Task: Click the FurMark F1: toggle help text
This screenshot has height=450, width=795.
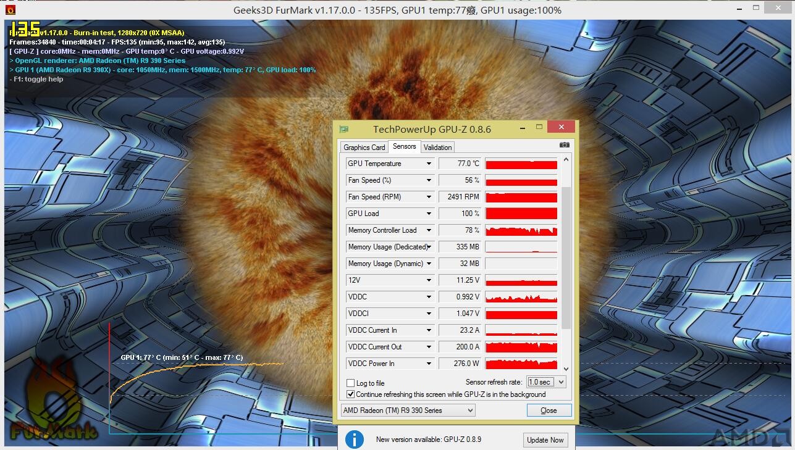Action: [36, 79]
